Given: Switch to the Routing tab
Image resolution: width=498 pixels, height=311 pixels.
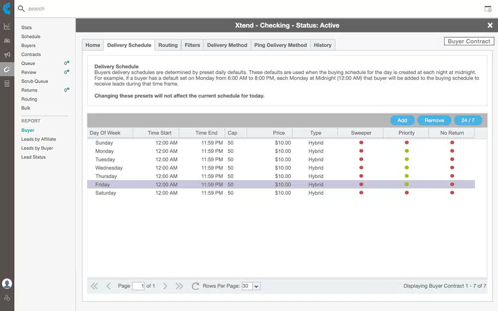Looking at the screenshot, I should click(x=168, y=45).
